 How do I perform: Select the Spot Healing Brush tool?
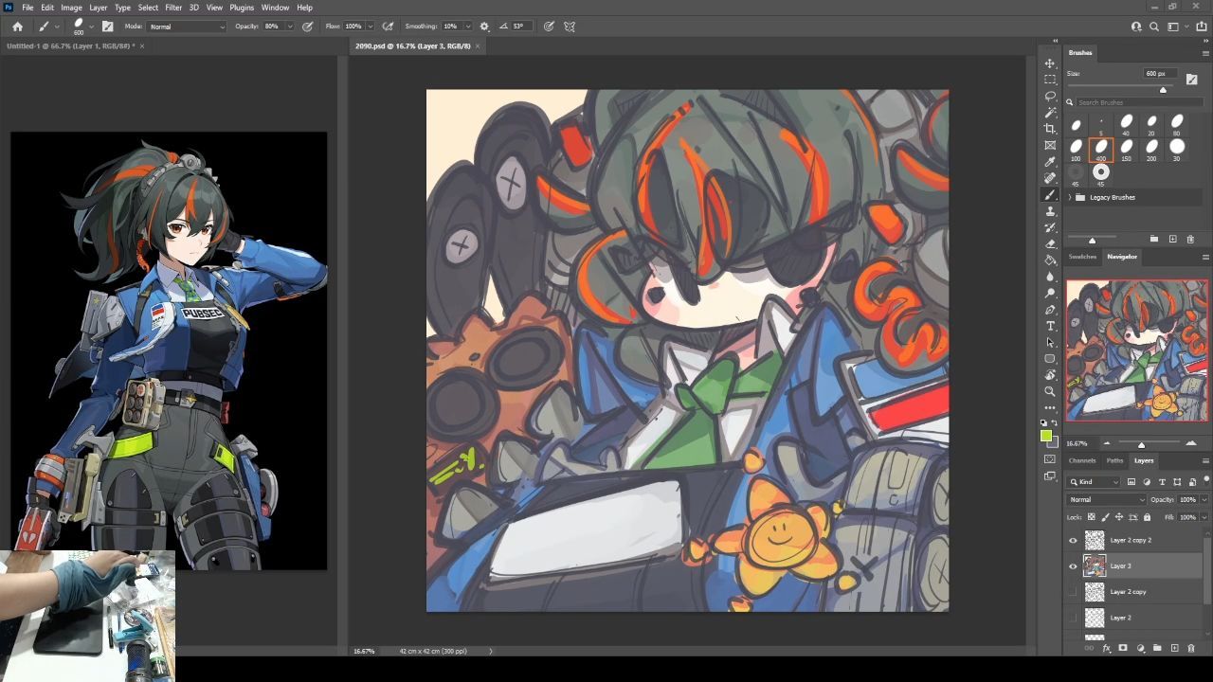click(x=1050, y=178)
